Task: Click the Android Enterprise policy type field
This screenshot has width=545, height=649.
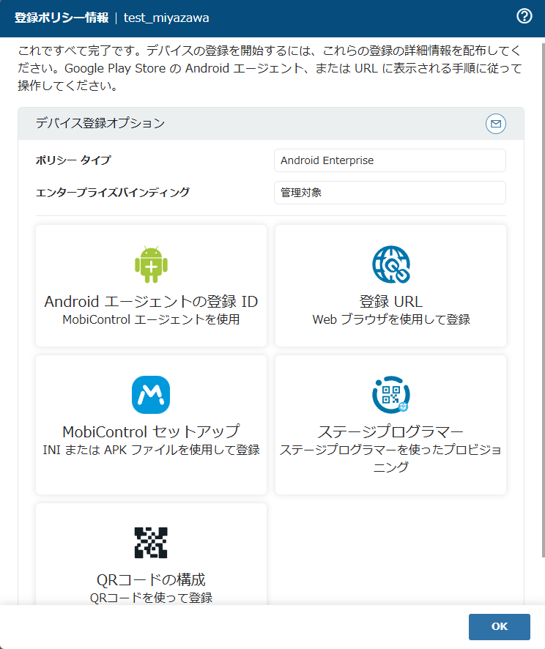Action: tap(390, 160)
